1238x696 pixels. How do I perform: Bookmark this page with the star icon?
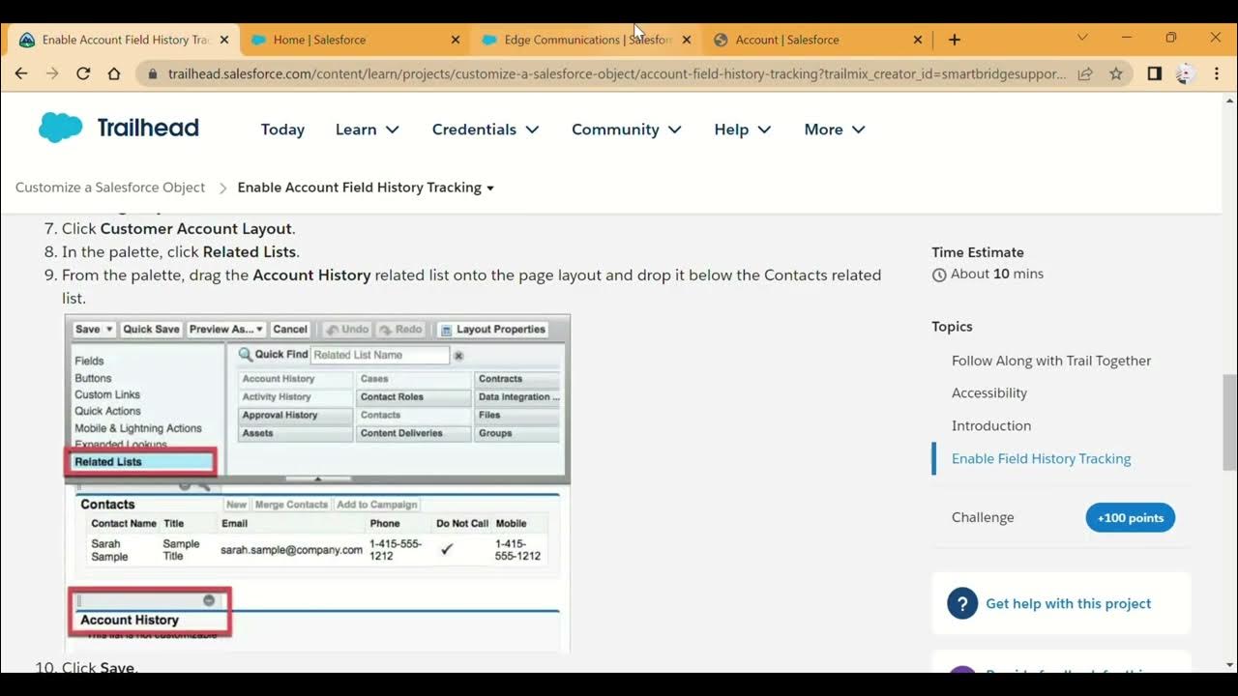pyautogui.click(x=1116, y=73)
